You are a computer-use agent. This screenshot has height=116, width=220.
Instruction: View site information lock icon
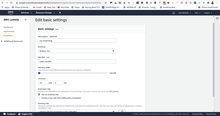pyautogui.click(x=17, y=3)
